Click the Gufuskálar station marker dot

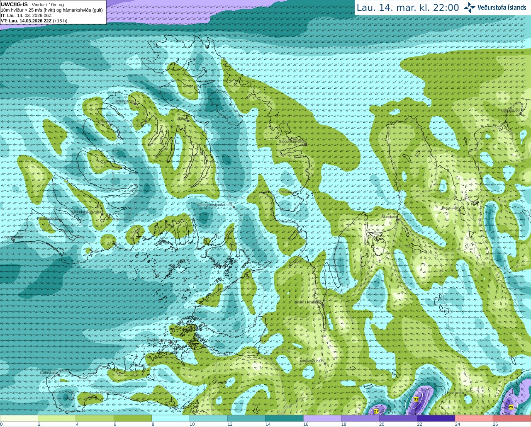pos(58,375)
